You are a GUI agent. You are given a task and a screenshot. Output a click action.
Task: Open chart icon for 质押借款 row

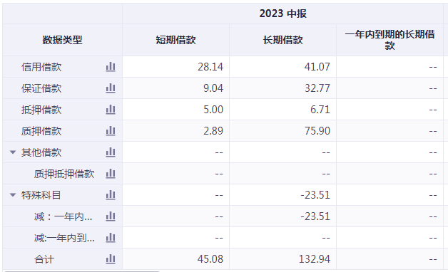111,131
